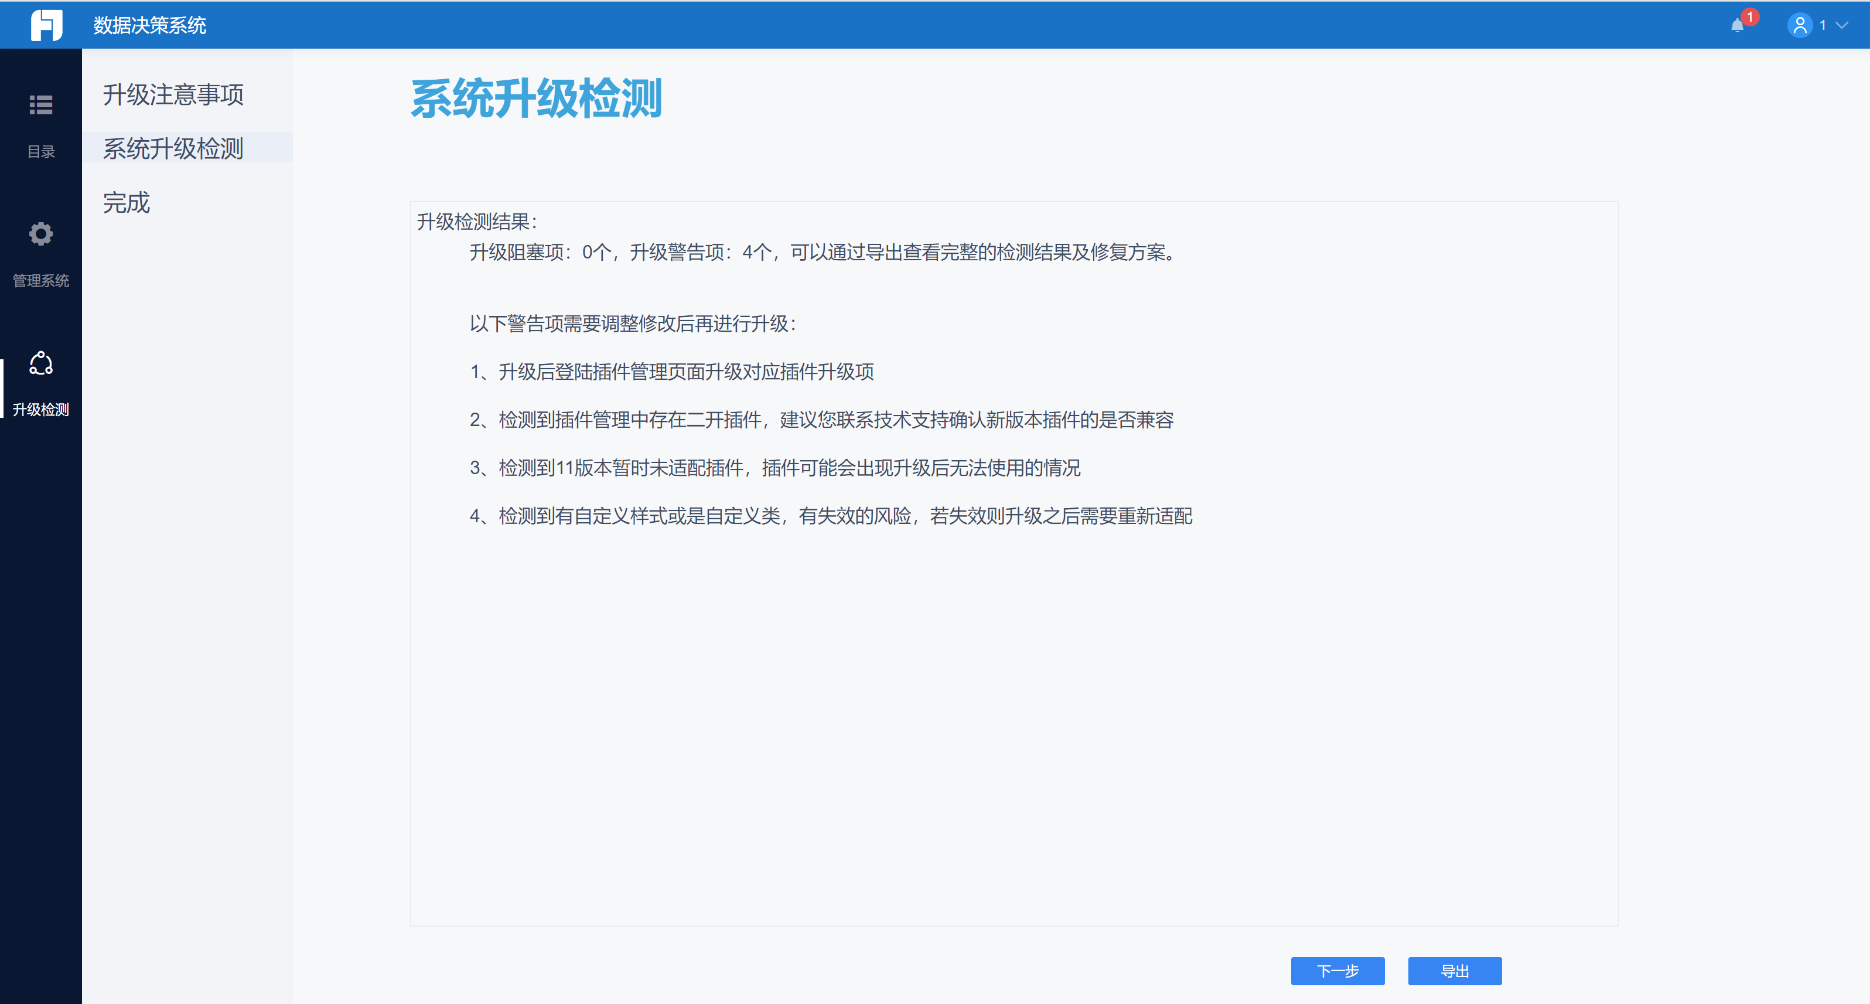
Task: Select the 系统升级检测 step
Action: [173, 148]
